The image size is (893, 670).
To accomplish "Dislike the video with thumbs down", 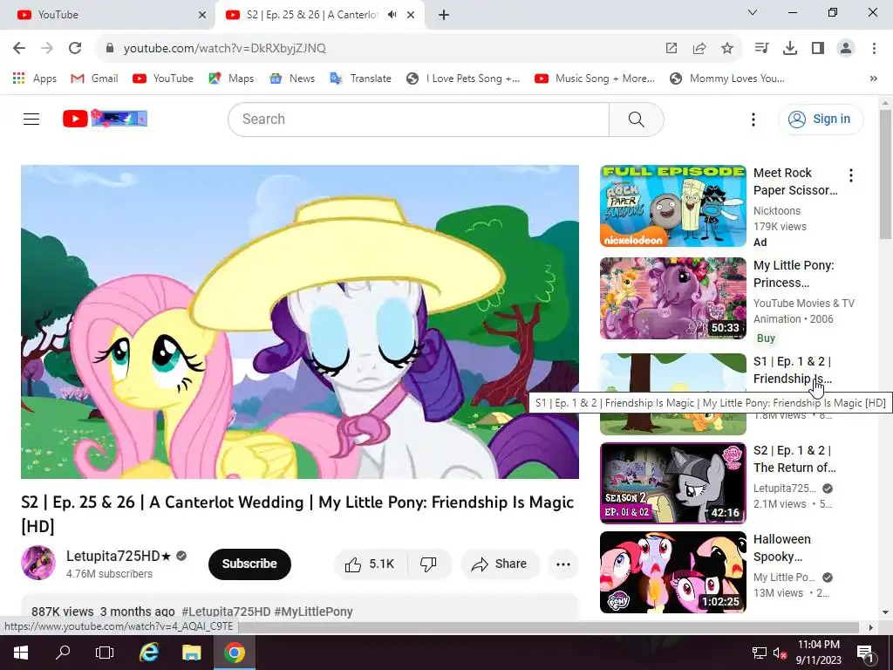I will 428,564.
